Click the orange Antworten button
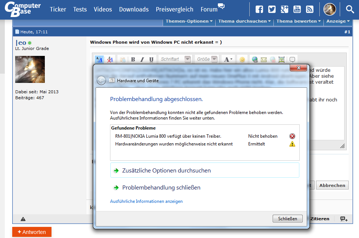Screen dimensions: 359x238 tap(32, 232)
